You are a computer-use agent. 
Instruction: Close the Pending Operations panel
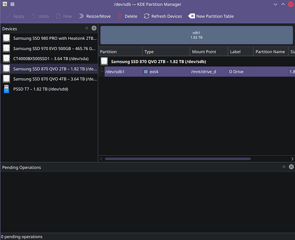tap(291, 167)
